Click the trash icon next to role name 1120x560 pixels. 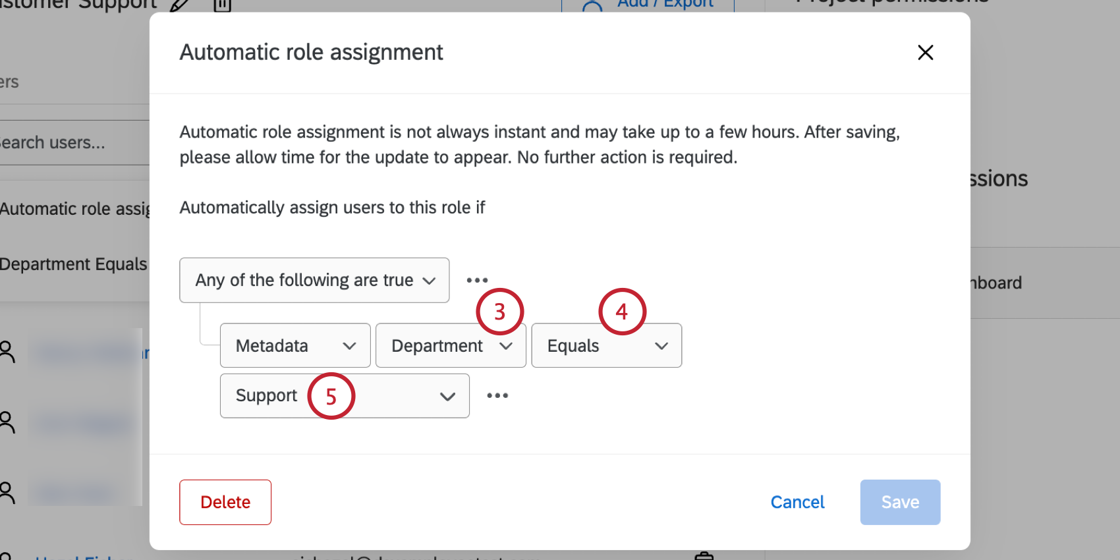223,5
